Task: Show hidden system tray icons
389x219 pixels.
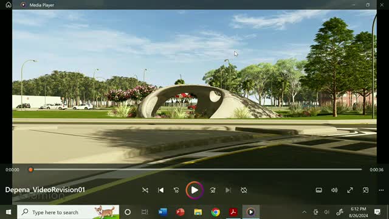Action: (x=304, y=212)
